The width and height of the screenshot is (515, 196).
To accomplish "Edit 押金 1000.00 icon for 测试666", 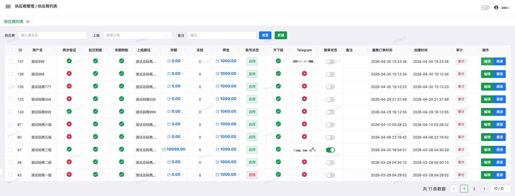I will pos(217,73).
